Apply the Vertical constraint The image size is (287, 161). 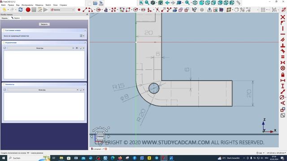283,29
